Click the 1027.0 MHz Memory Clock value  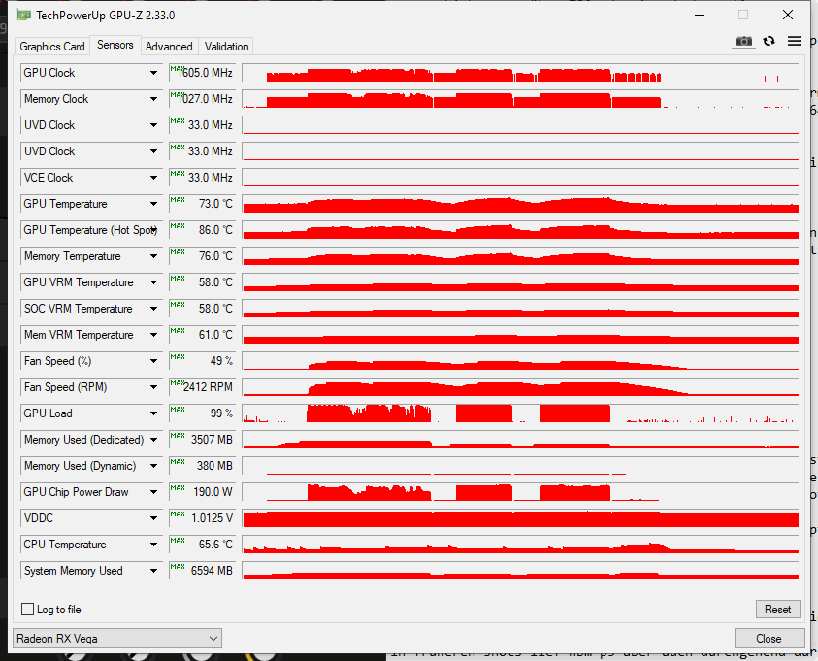pos(203,99)
